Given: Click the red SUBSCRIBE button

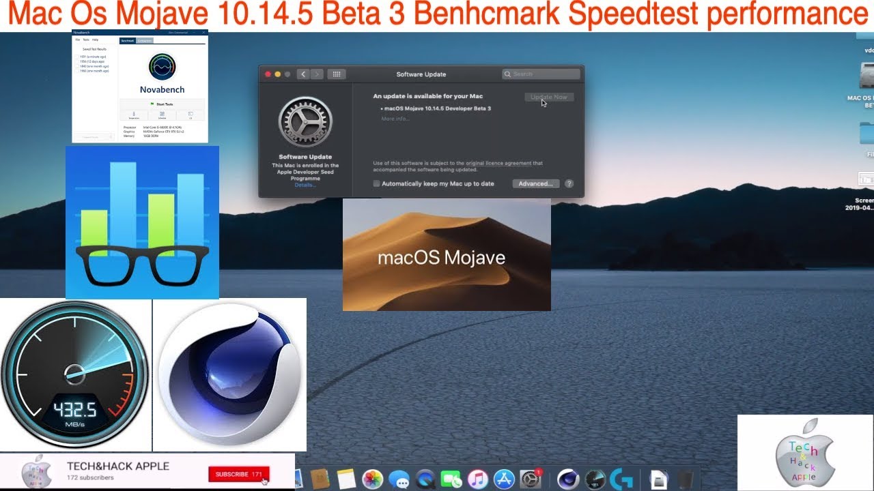Looking at the screenshot, I should click(x=238, y=474).
